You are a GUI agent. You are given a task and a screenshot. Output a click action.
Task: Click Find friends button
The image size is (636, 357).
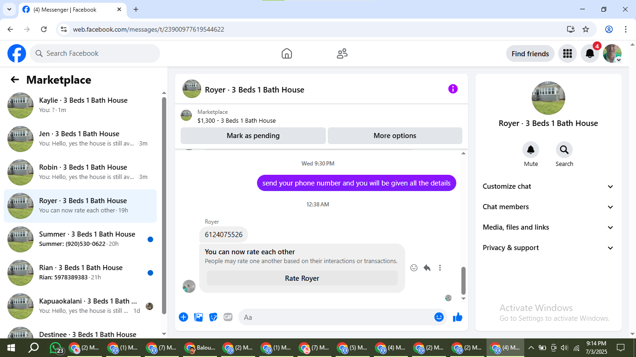coord(530,53)
